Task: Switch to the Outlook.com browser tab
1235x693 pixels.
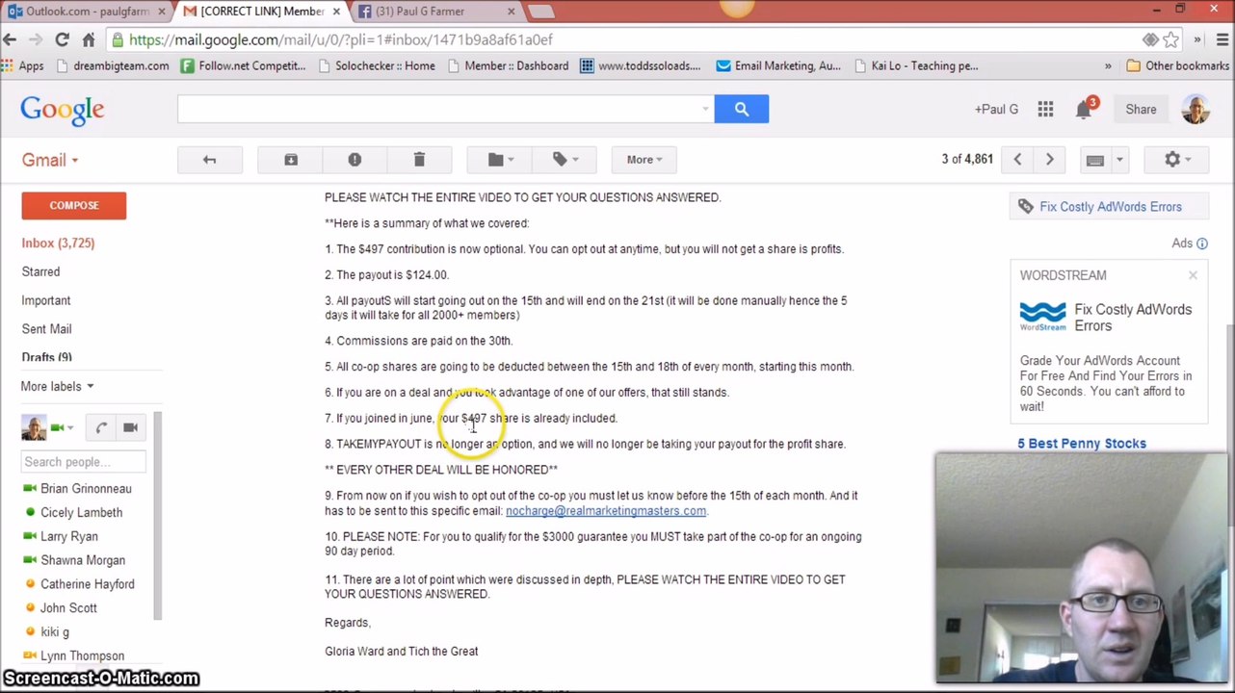Action: point(87,12)
